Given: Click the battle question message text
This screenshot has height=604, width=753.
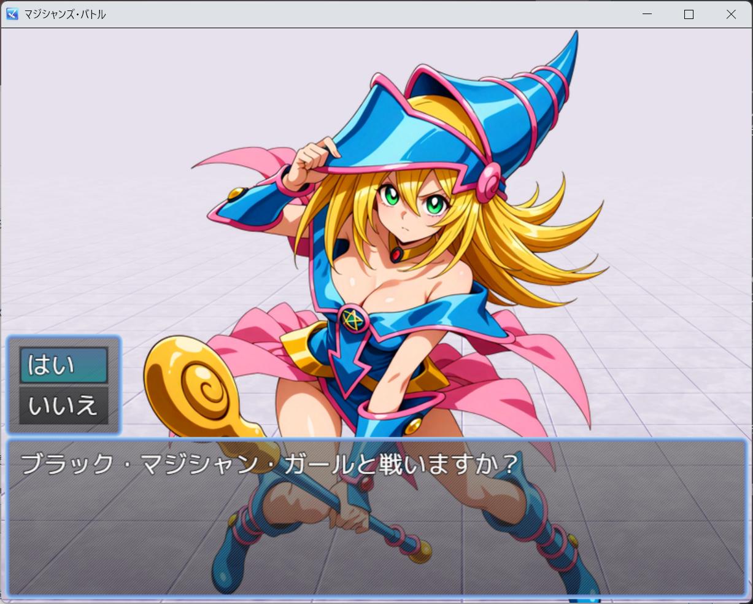Looking at the screenshot, I should pyautogui.click(x=270, y=463).
